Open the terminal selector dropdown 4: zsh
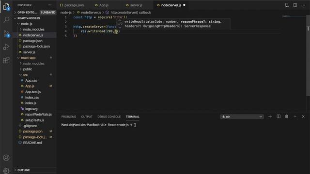Viewport: 310px width, 174px height. 242,117
